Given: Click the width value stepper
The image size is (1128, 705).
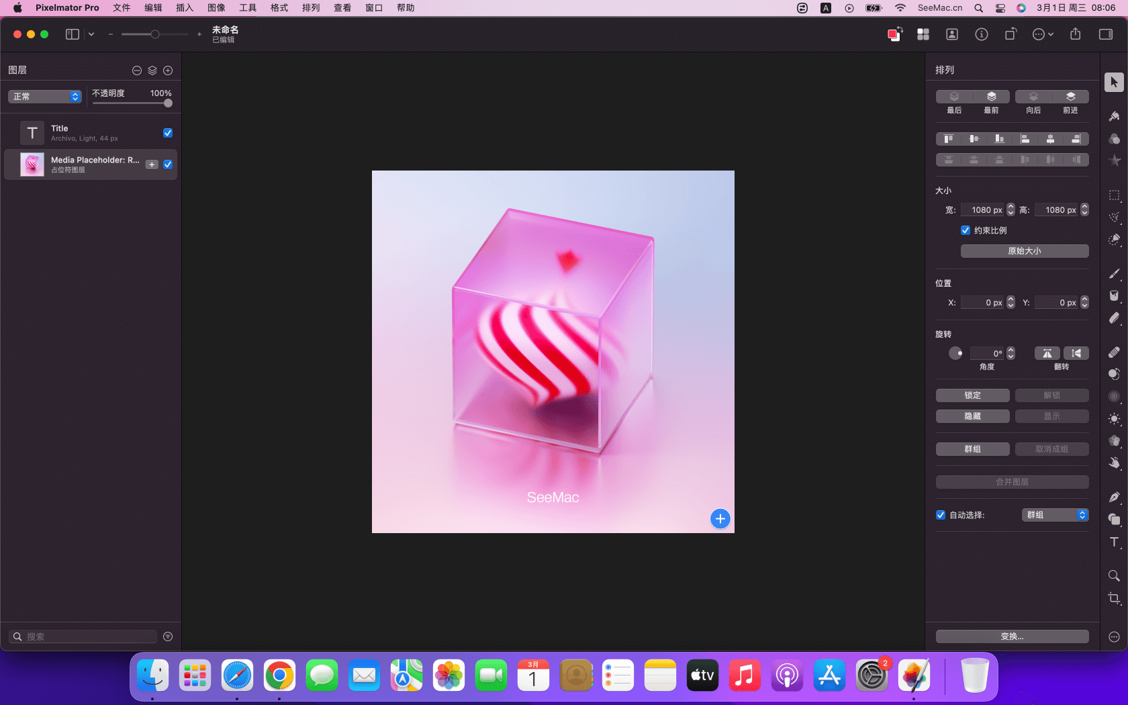Looking at the screenshot, I should point(1011,210).
